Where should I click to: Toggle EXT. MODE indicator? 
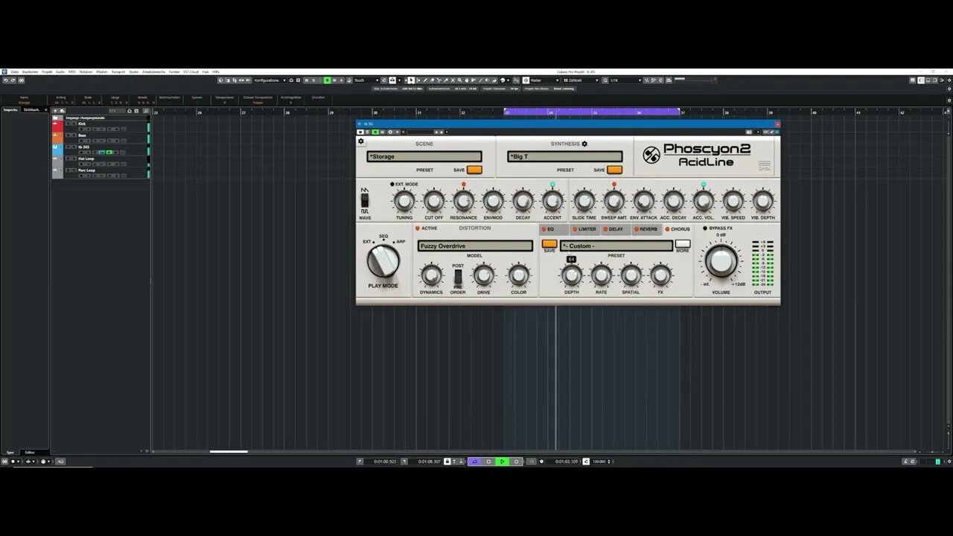(x=392, y=184)
